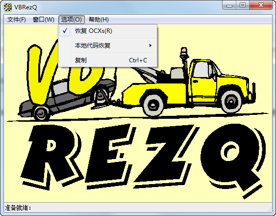Close the VBRezQ window
The image size is (276, 216).
point(261,5)
